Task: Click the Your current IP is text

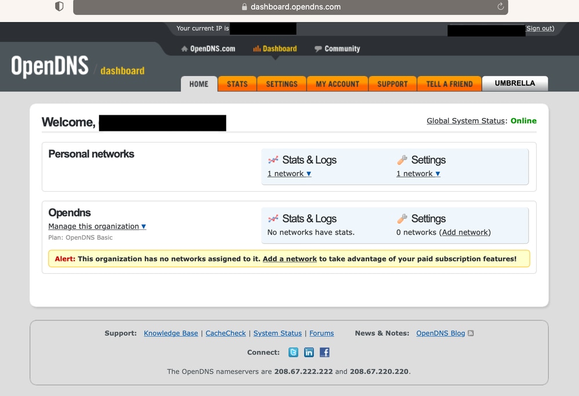Action: (x=203, y=28)
